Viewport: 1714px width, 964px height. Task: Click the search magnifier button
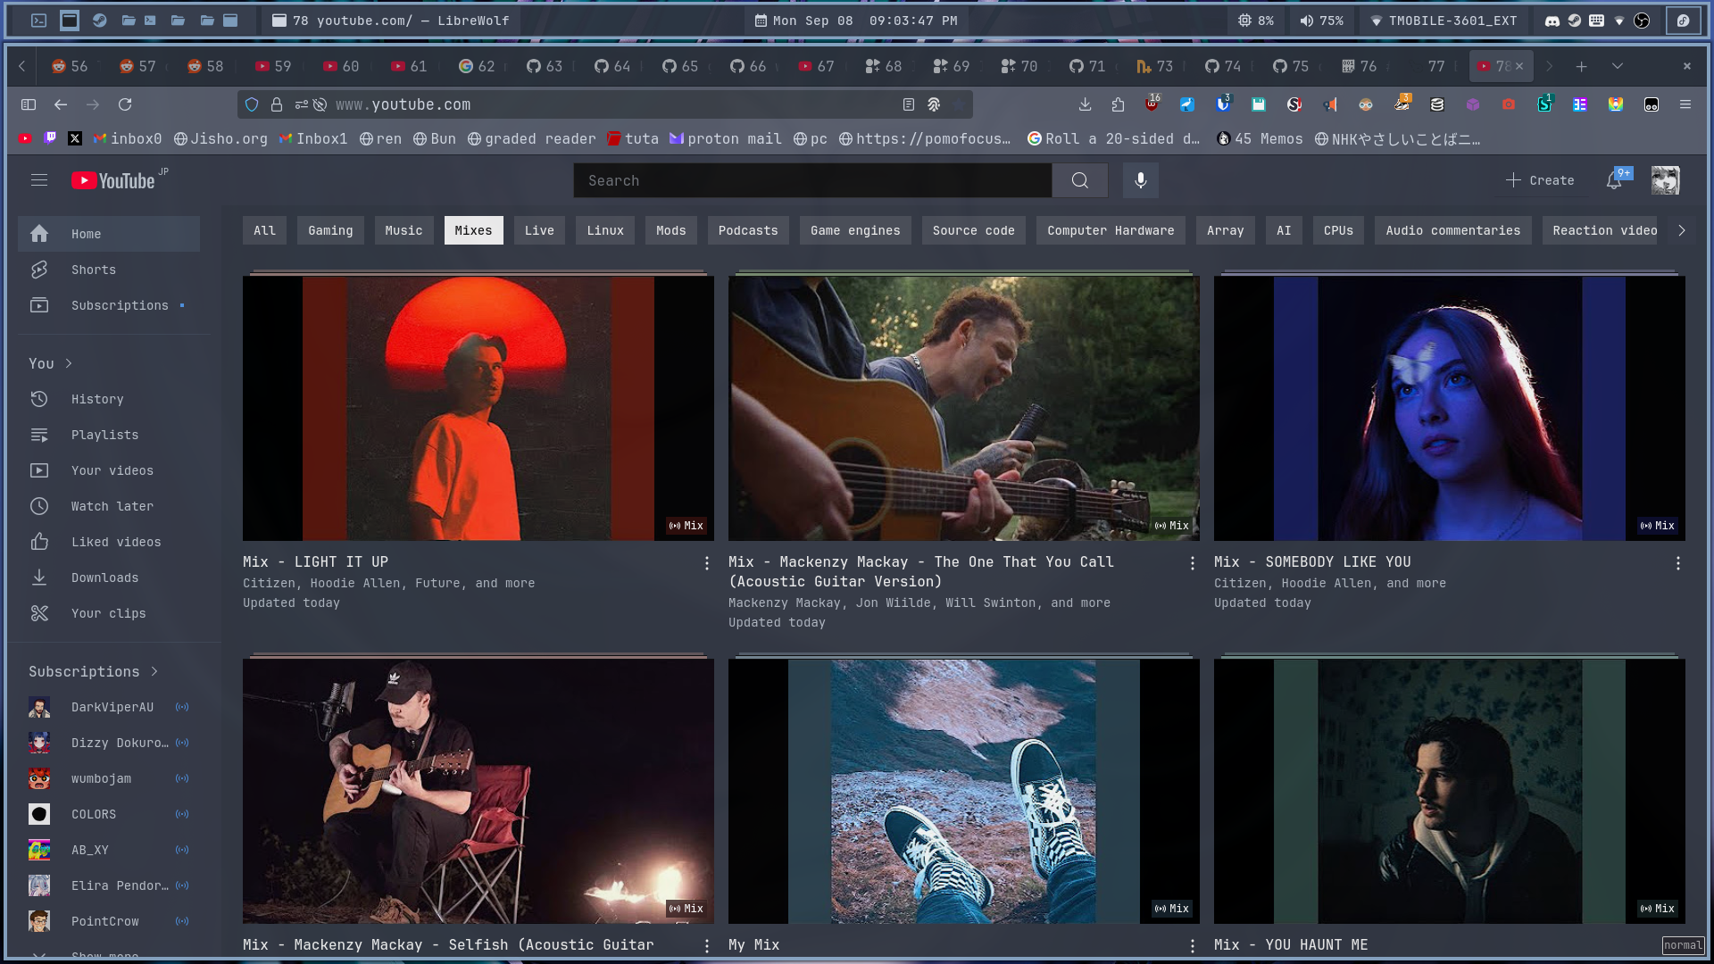click(1079, 180)
